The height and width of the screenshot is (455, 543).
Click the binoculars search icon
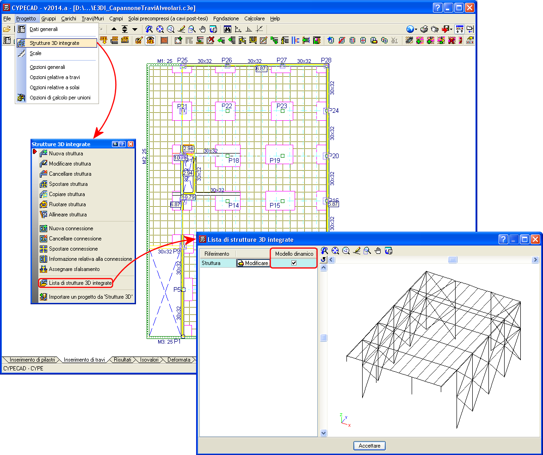(227, 30)
